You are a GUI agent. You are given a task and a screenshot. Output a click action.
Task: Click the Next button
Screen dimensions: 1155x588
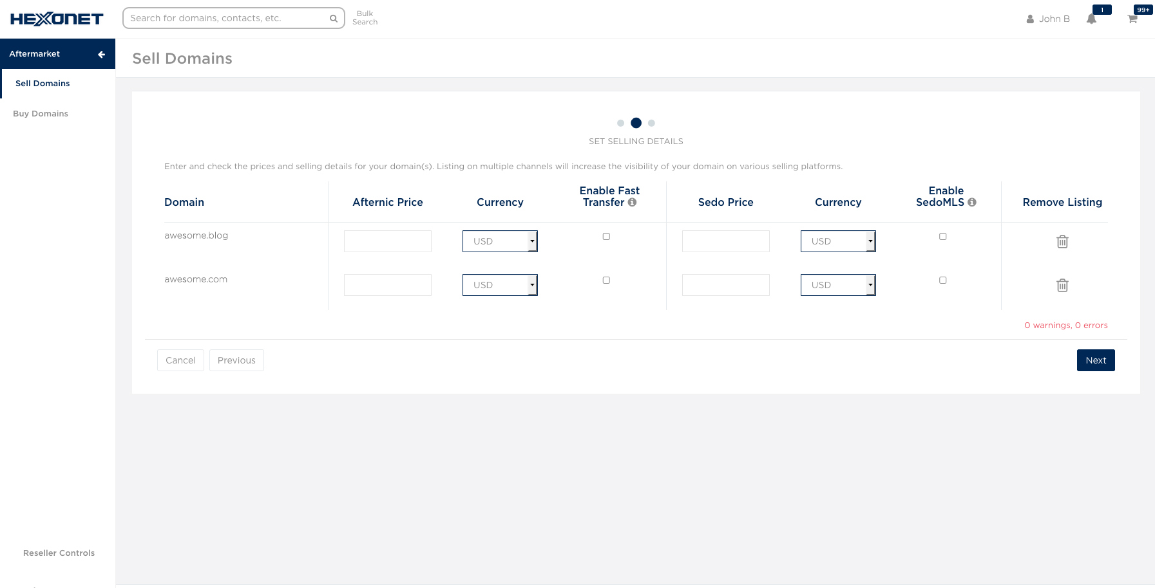1096,360
